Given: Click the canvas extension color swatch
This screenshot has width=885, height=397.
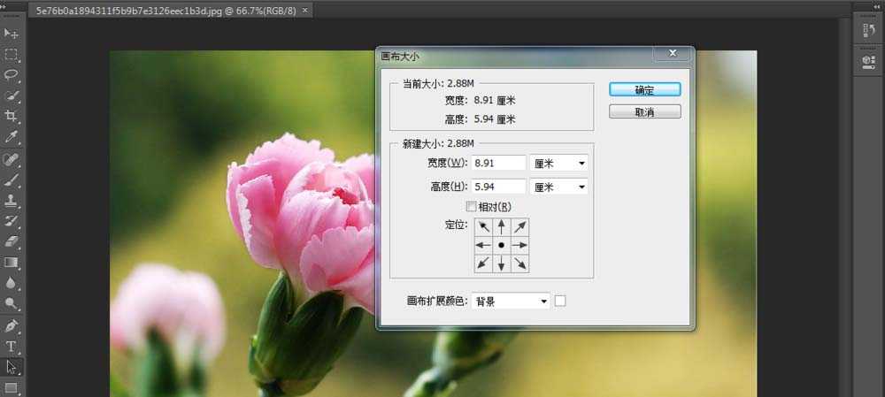Looking at the screenshot, I should 559,301.
